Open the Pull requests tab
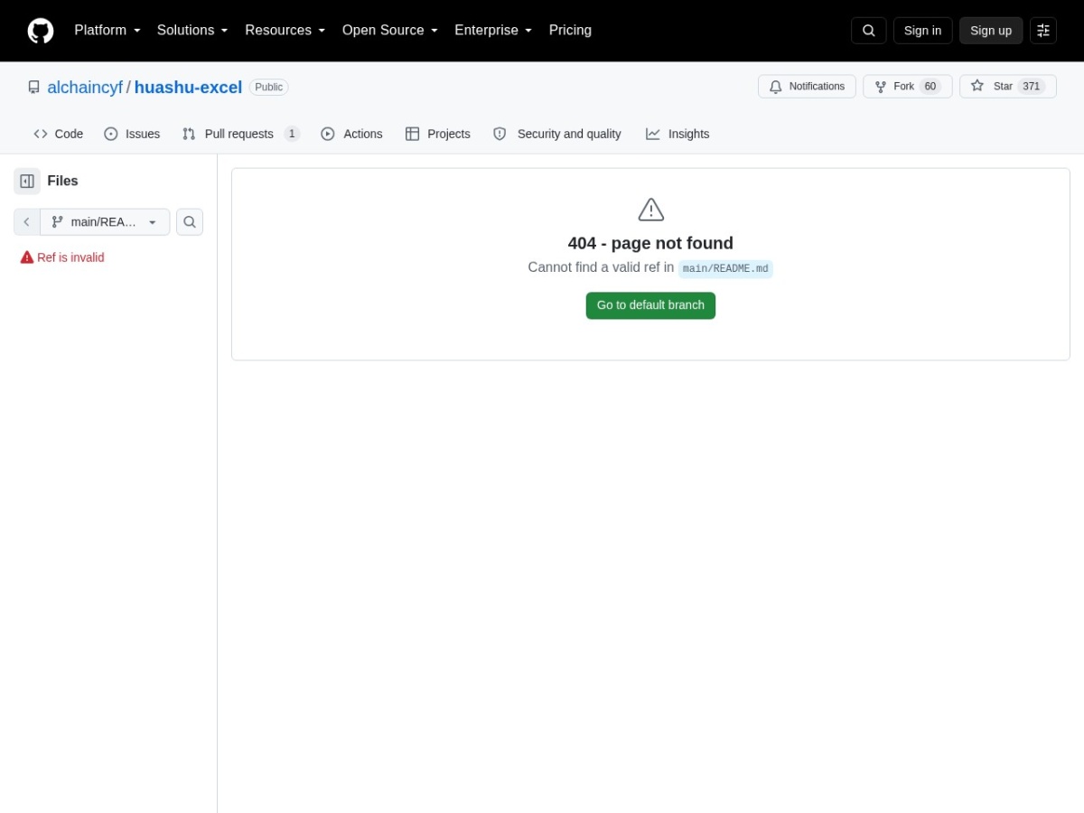1084x813 pixels. coord(240,134)
